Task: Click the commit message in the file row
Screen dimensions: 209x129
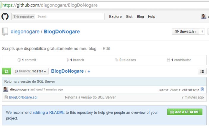Action: click(90, 97)
